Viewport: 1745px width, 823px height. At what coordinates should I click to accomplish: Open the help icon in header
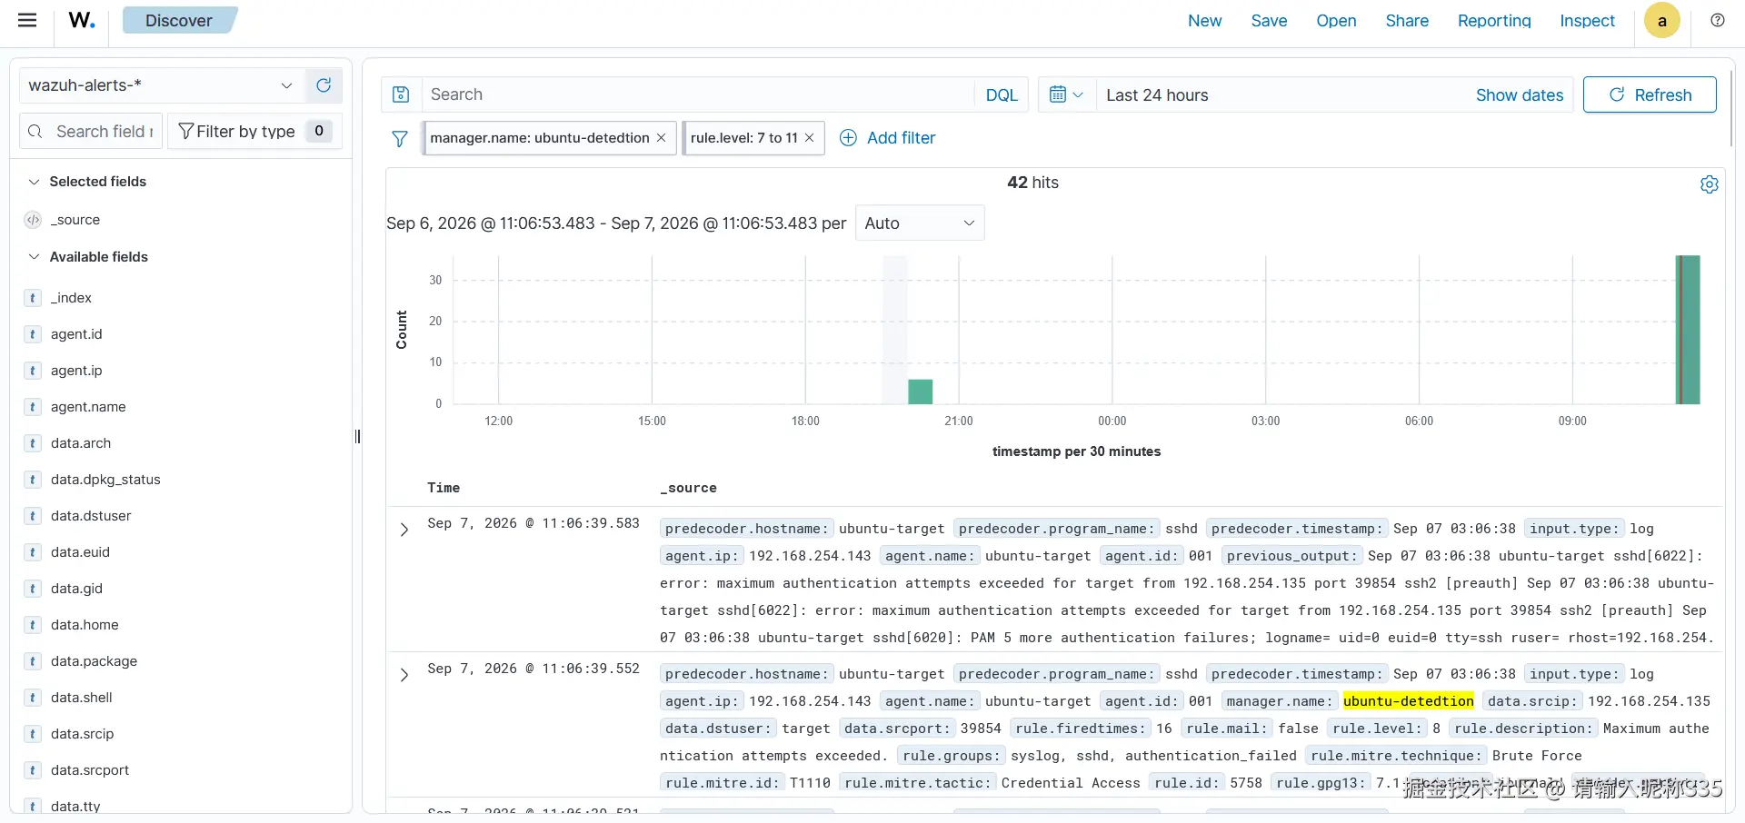click(1718, 20)
